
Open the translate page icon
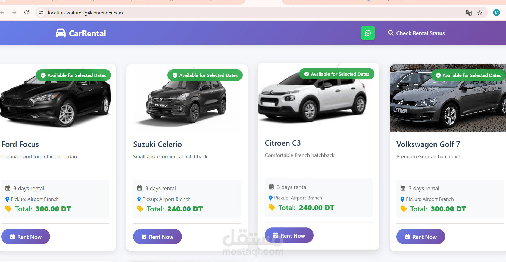[469, 13]
